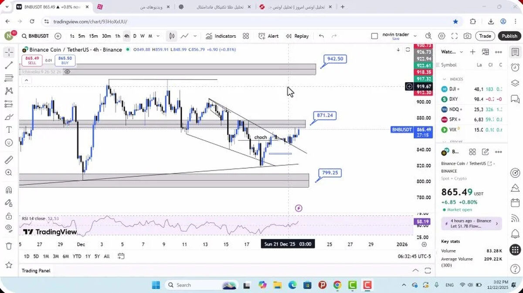
Task: Toggle magnet mode for drawings
Action: tap(9, 190)
